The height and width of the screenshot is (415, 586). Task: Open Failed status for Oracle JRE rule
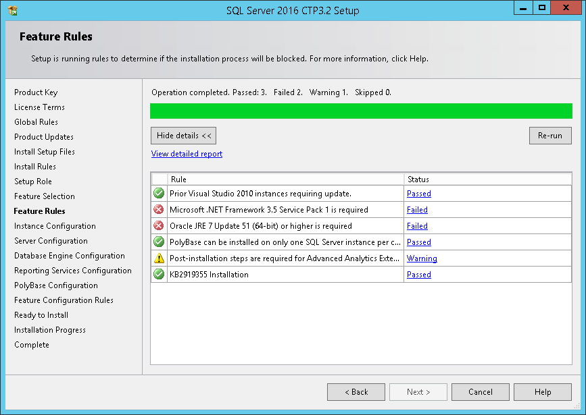[x=417, y=226]
